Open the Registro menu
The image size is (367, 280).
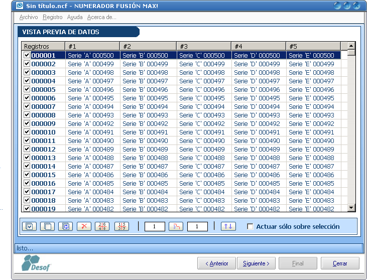point(52,17)
